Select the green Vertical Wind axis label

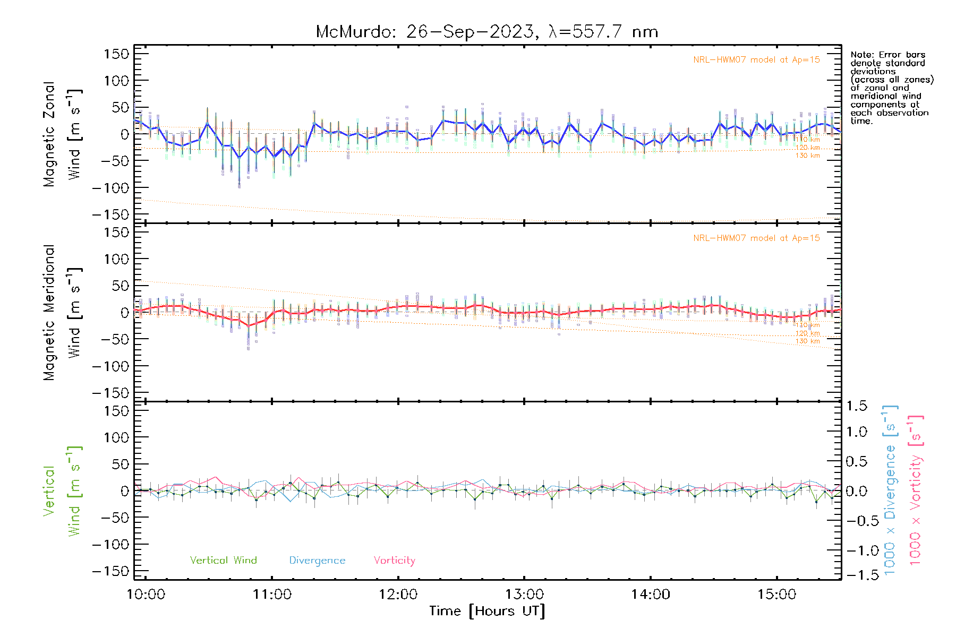tap(62, 491)
